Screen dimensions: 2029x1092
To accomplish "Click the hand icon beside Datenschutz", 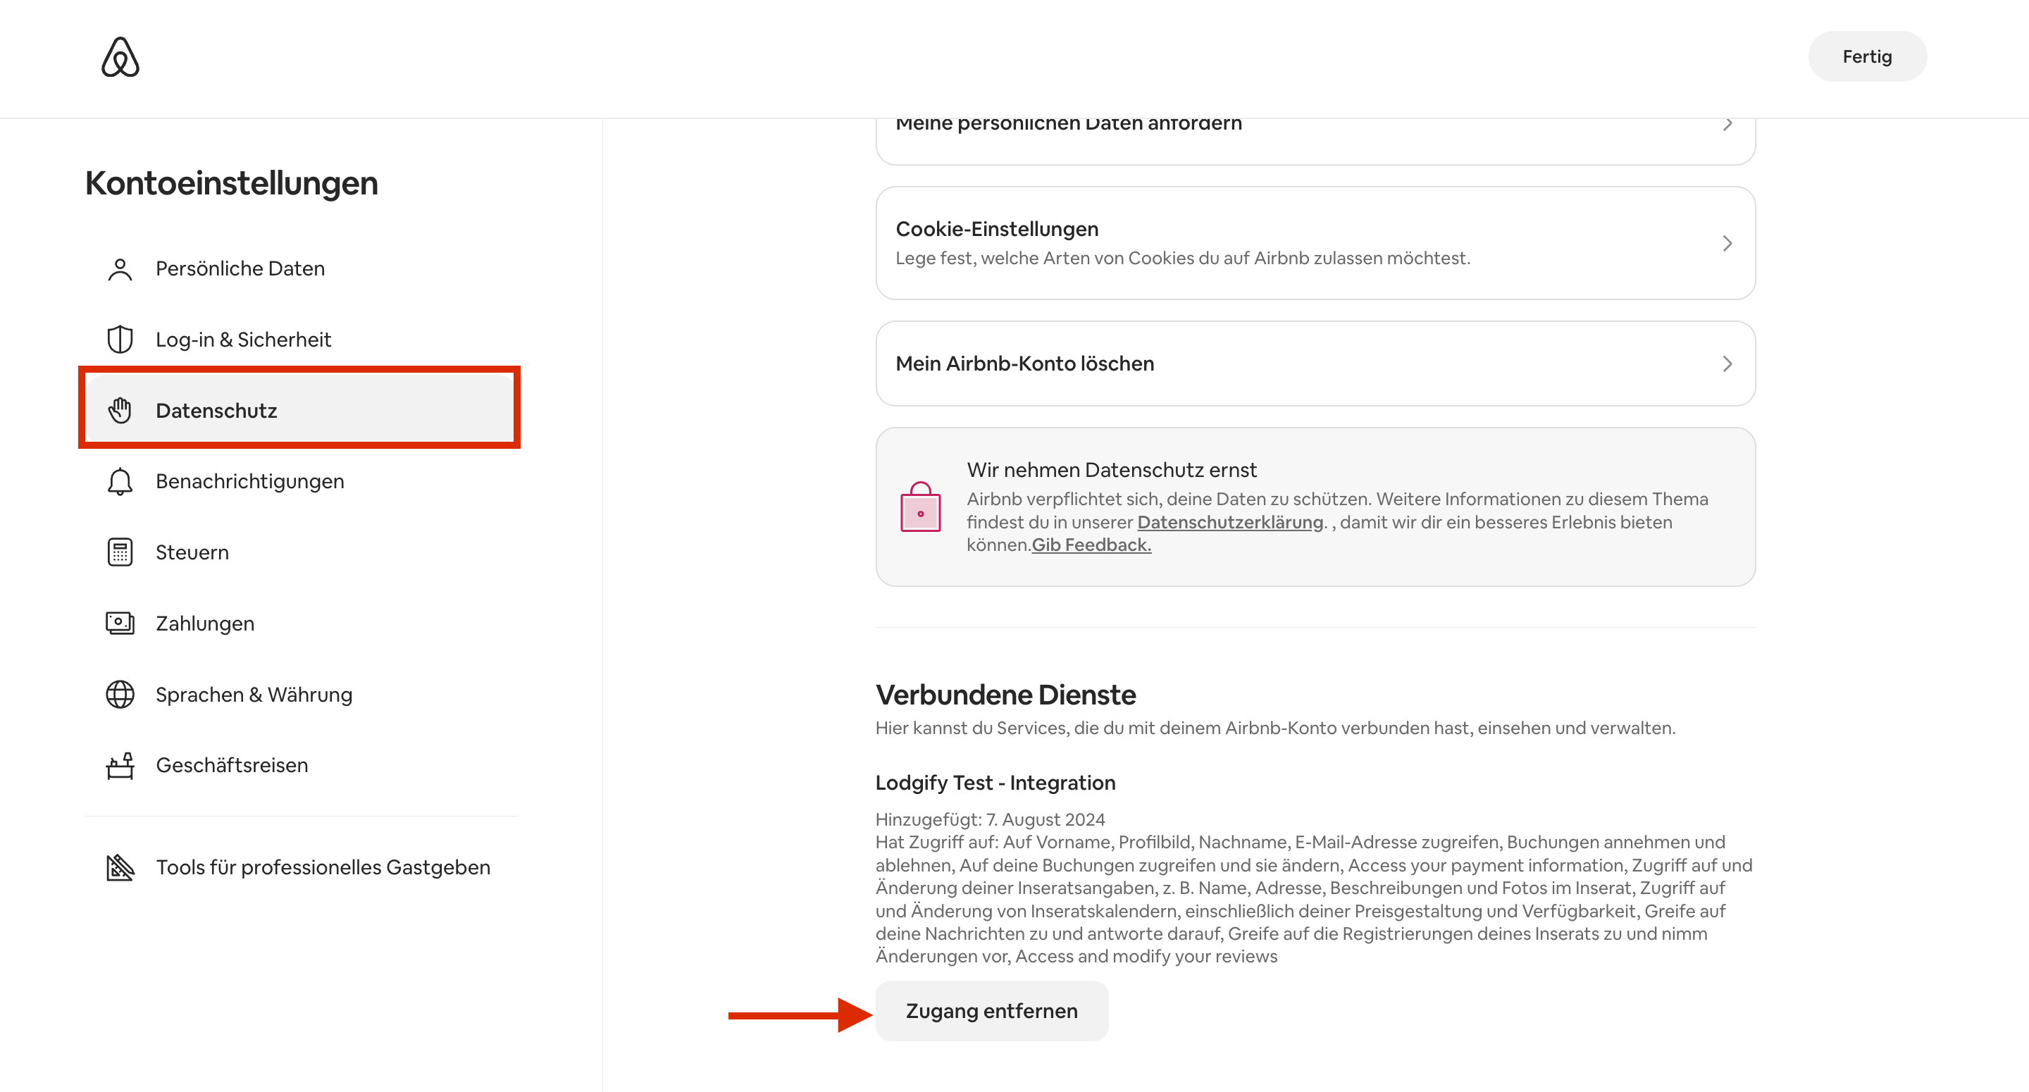I will [120, 411].
